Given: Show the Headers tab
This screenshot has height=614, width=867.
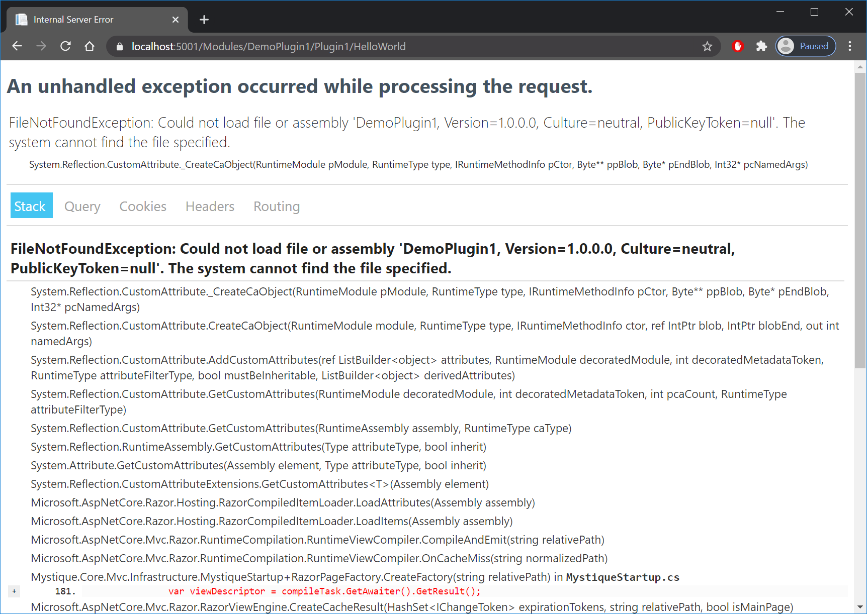Looking at the screenshot, I should click(x=210, y=206).
